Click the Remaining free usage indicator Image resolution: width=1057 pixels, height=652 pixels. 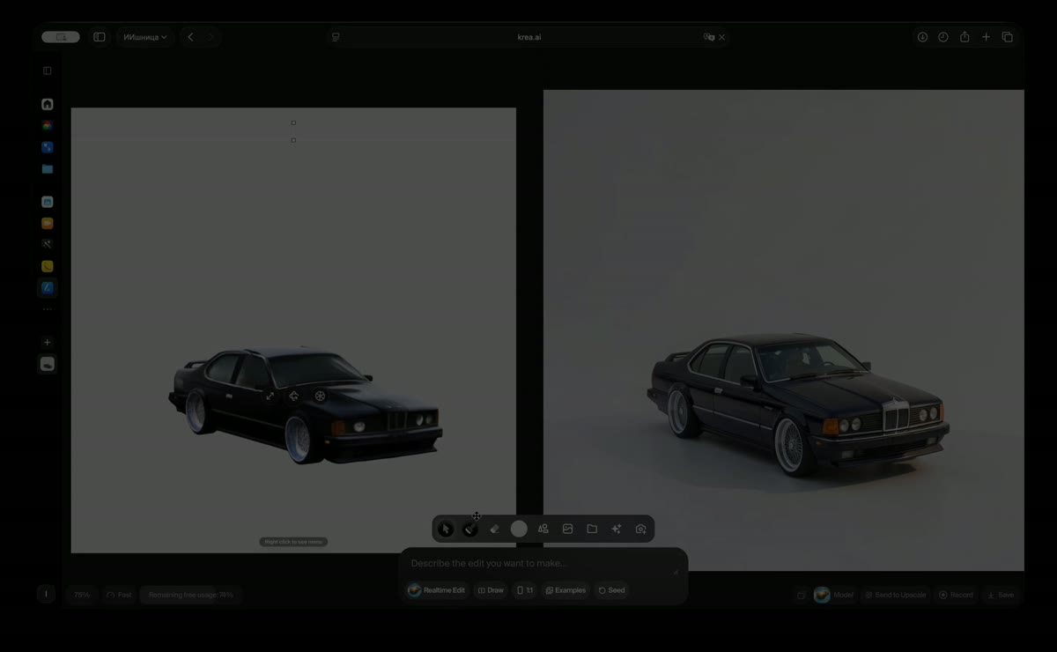(190, 595)
